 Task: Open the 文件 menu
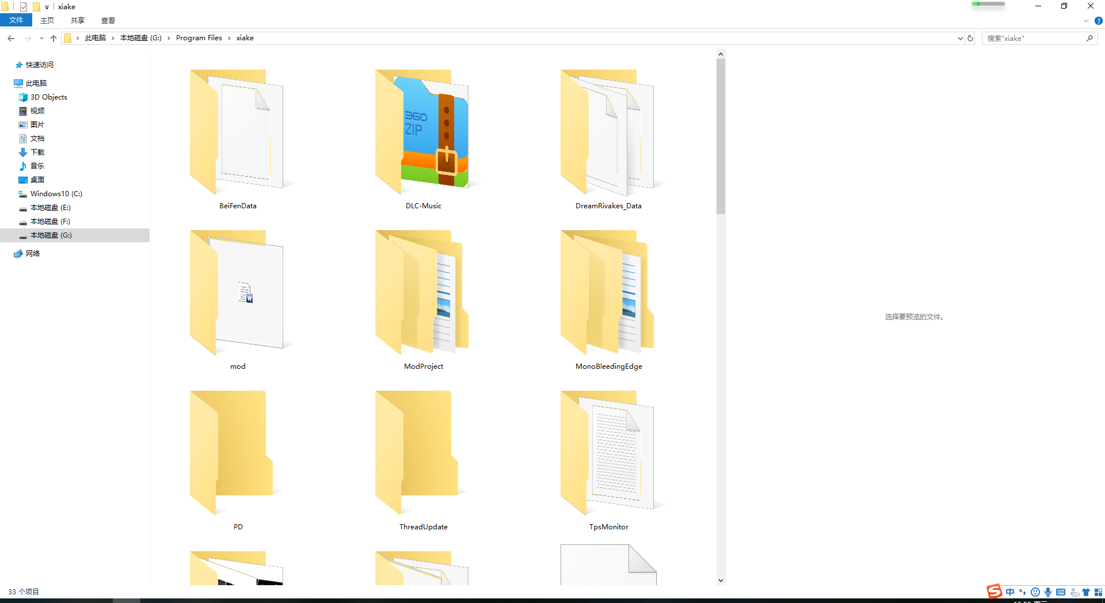pyautogui.click(x=16, y=21)
